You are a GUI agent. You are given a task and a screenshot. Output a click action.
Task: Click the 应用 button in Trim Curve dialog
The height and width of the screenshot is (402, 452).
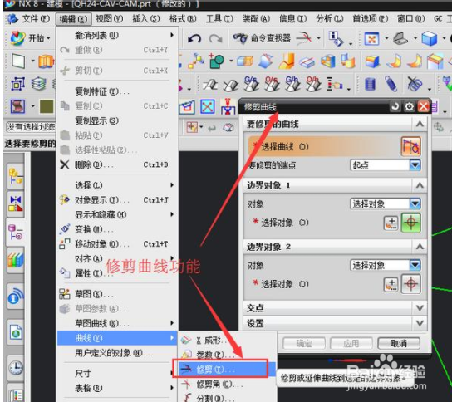[351, 343]
